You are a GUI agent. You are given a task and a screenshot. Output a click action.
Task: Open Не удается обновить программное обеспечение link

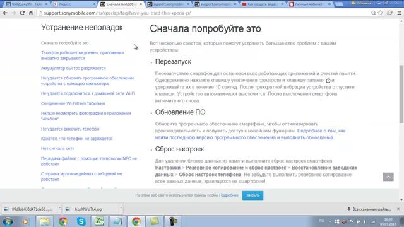tap(88, 81)
